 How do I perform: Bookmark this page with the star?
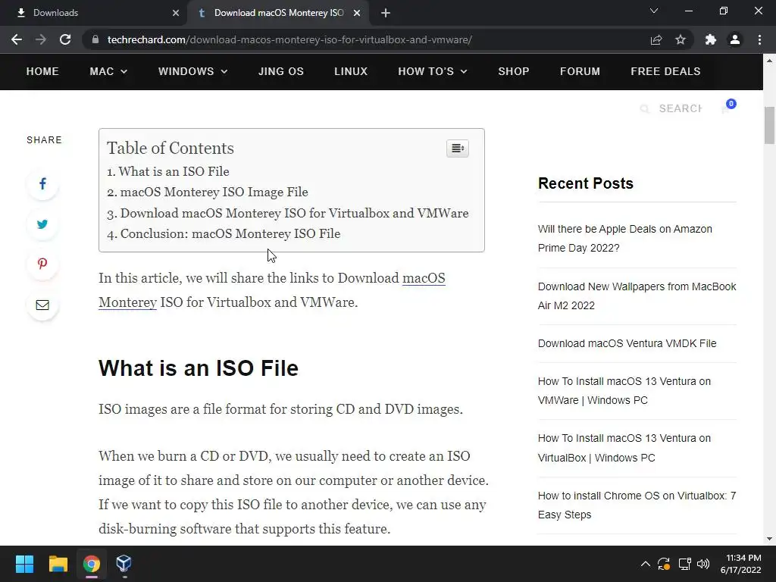tap(681, 39)
